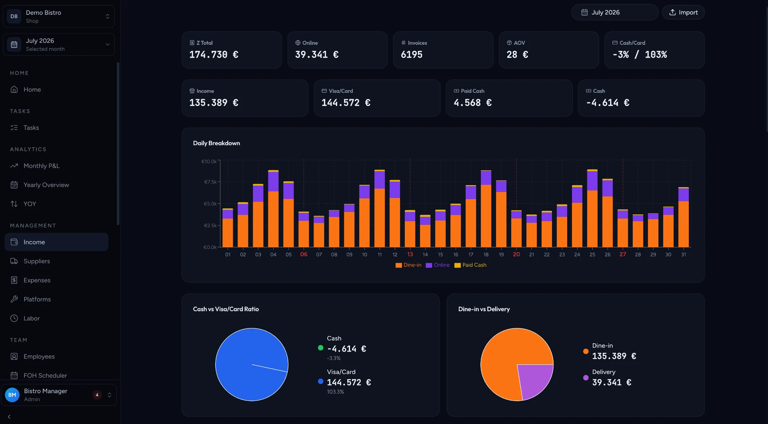Viewport: 768px width, 424px height.
Task: Click the red 20 date label on chart axis
Action: [516, 254]
